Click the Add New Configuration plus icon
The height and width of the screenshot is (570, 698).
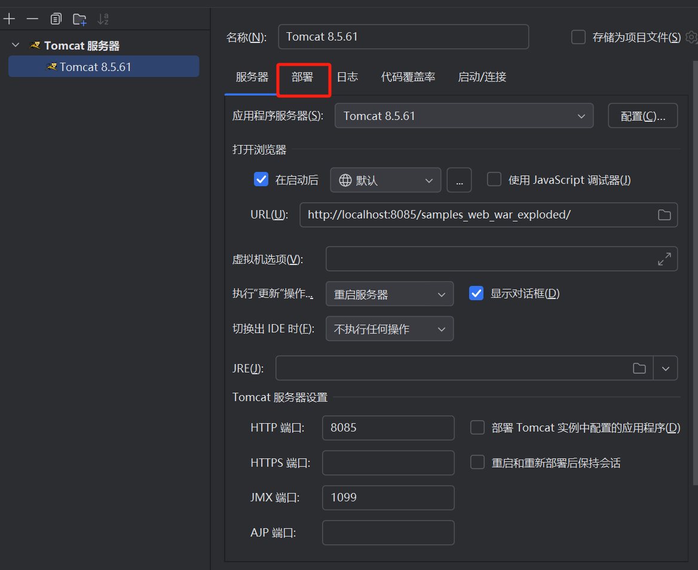pyautogui.click(x=9, y=19)
